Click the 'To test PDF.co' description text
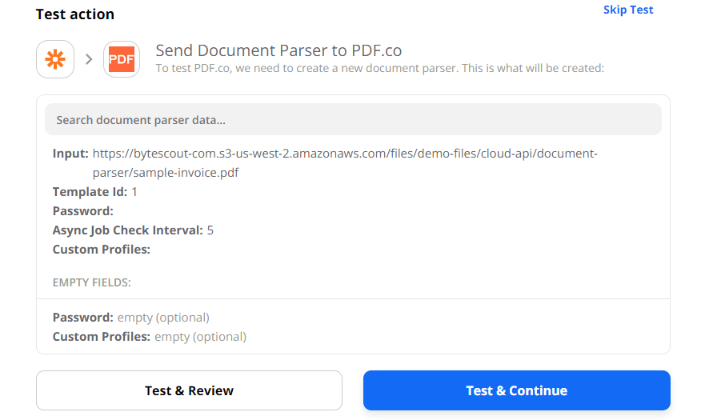The width and height of the screenshot is (705, 420). point(379,69)
